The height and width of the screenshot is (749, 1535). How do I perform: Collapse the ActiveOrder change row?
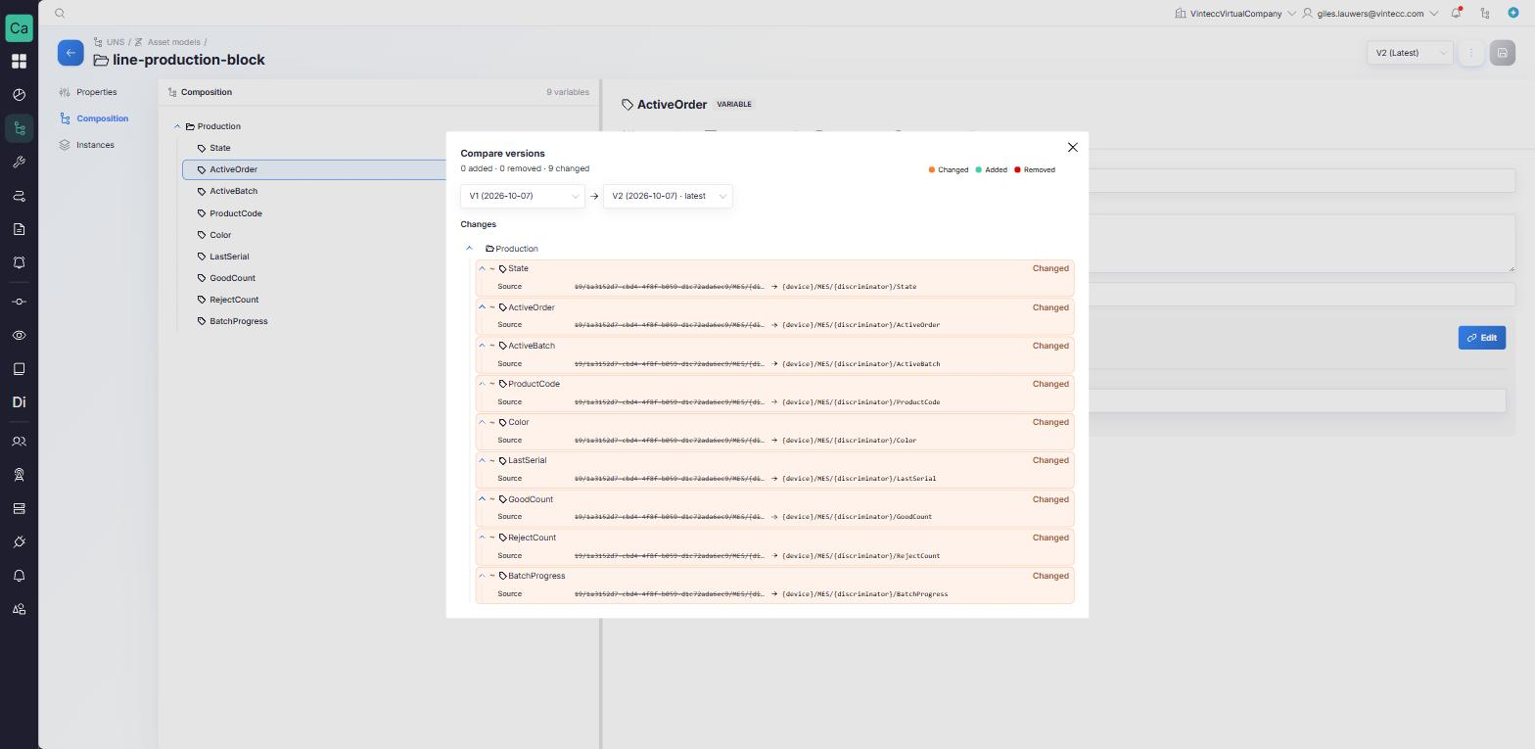tap(482, 307)
